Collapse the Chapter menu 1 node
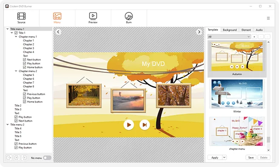 click(16, 37)
